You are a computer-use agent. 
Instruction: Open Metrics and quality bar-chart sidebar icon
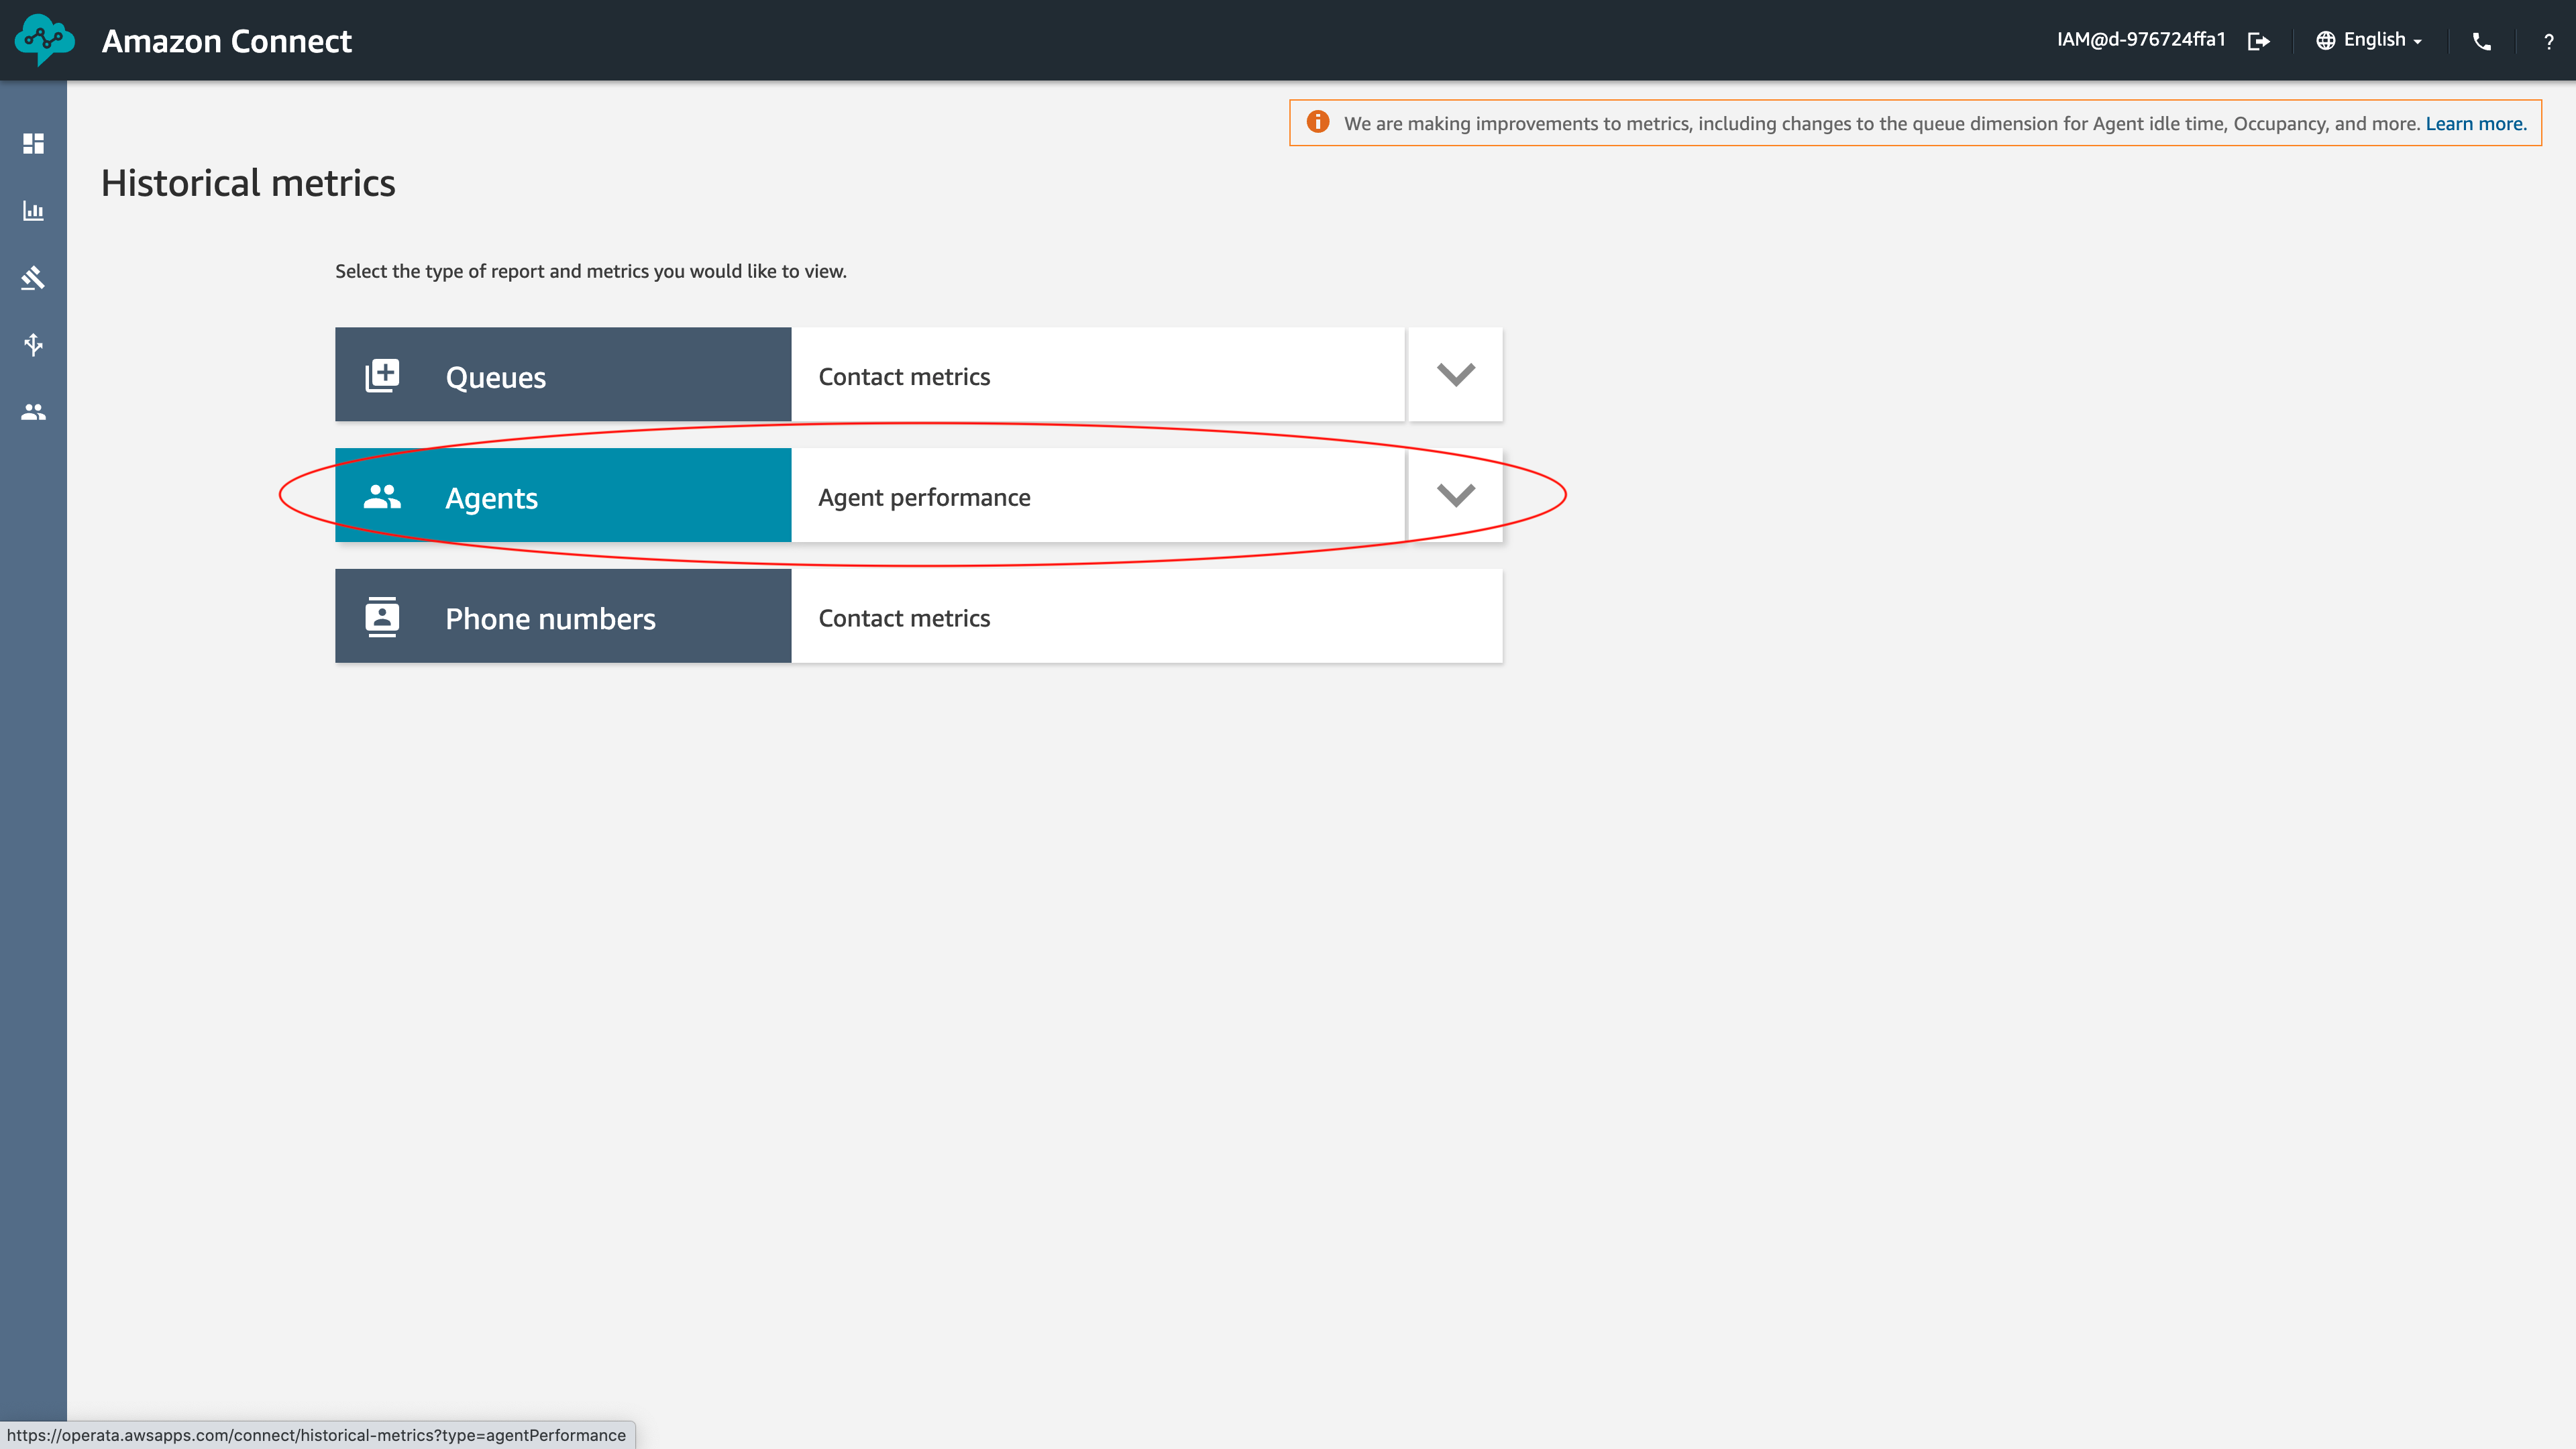pyautogui.click(x=33, y=211)
